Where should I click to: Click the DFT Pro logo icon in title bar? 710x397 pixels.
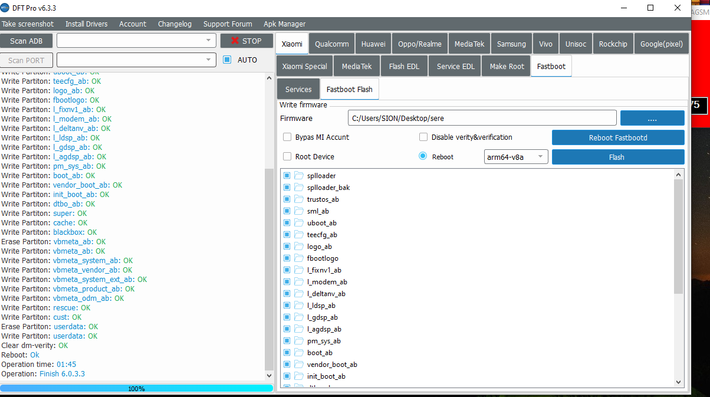pos(6,8)
